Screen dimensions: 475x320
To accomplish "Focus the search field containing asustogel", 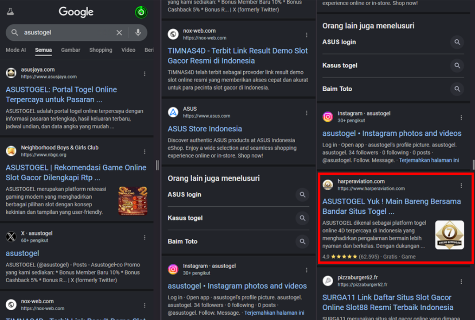I will pos(66,33).
